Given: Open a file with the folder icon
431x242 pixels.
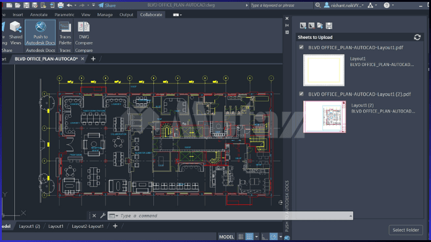Looking at the screenshot, I should [17, 5].
